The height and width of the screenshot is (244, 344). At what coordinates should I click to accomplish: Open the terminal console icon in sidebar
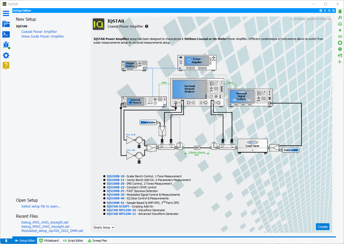coord(6,35)
